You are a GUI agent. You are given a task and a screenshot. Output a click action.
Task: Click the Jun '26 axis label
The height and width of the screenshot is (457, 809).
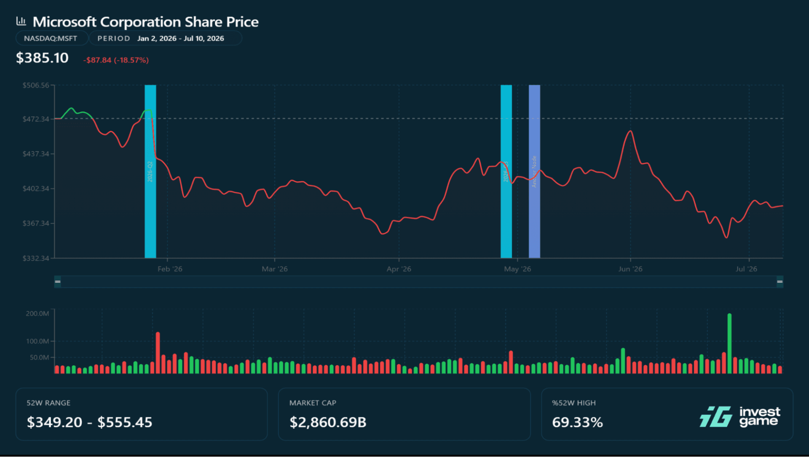point(630,269)
